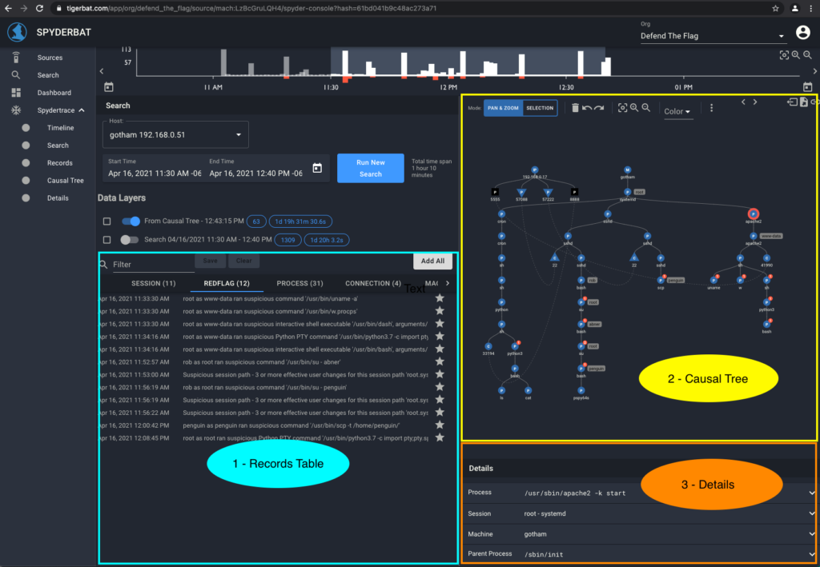Click the Add All button
Image resolution: width=820 pixels, height=567 pixels.
(432, 261)
